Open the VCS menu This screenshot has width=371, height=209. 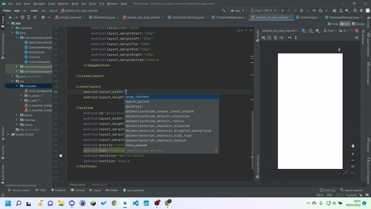101,4
